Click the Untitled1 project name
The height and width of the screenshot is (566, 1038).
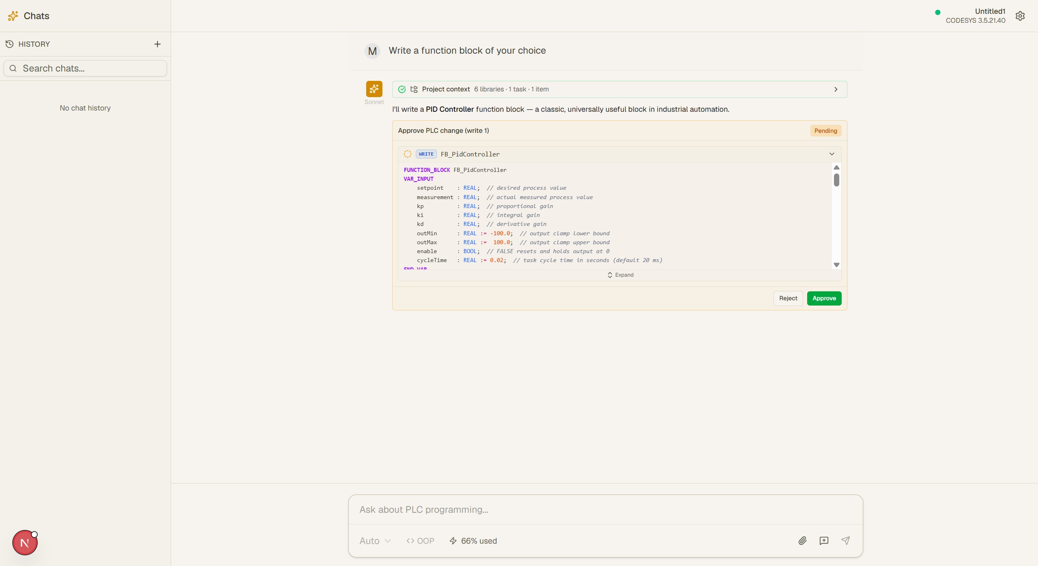pos(990,11)
